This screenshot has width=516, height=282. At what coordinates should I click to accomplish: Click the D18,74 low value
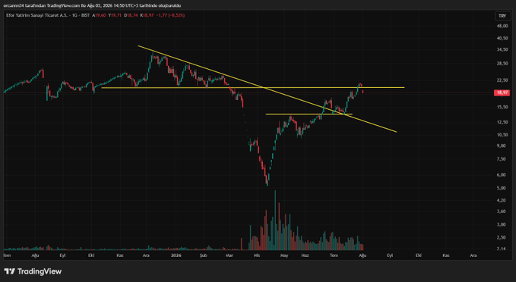(131, 15)
